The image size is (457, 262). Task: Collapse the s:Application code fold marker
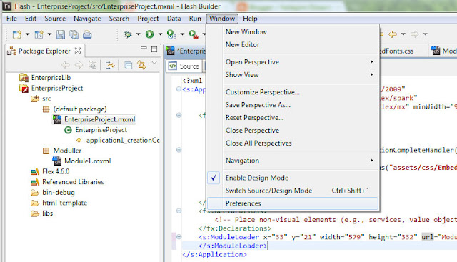coord(179,89)
